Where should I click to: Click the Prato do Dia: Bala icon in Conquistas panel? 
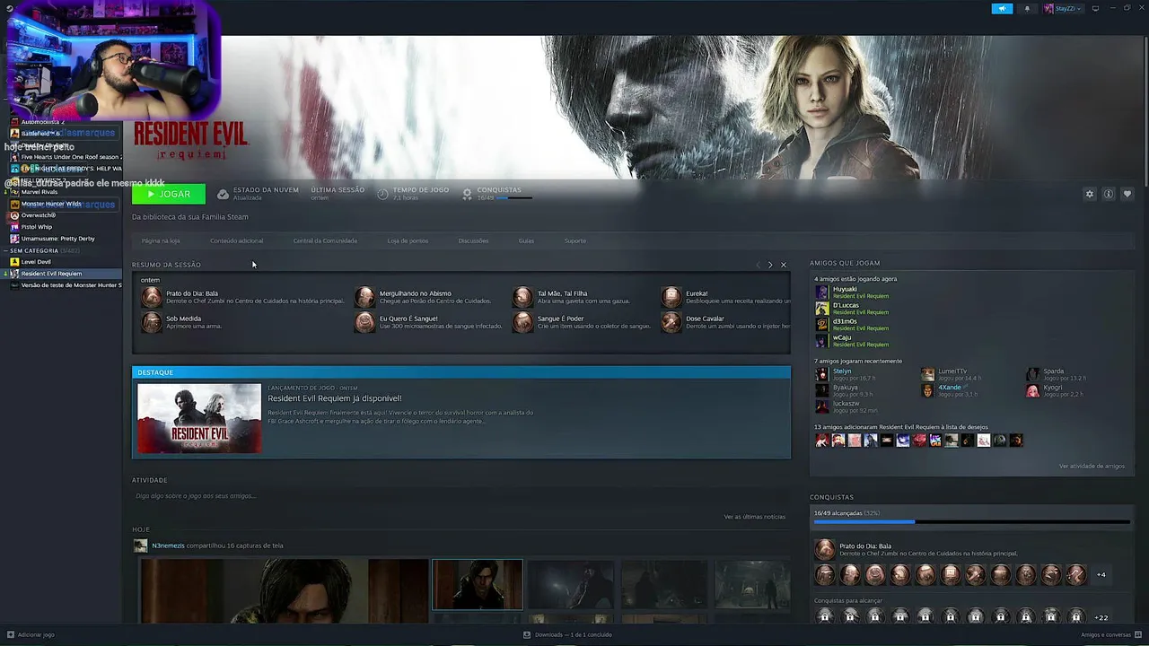point(824,549)
